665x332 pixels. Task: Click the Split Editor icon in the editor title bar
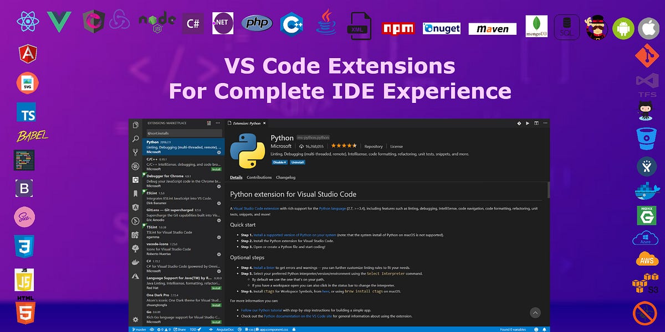(x=536, y=123)
